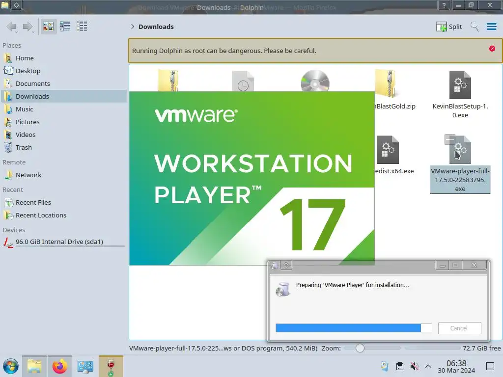
Task: Dismiss the root warning message
Action: pyautogui.click(x=492, y=49)
